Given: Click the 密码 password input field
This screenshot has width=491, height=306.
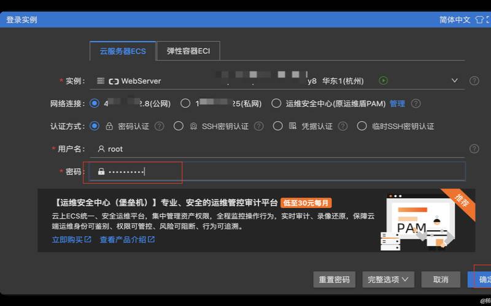Looking at the screenshot, I should (x=277, y=171).
